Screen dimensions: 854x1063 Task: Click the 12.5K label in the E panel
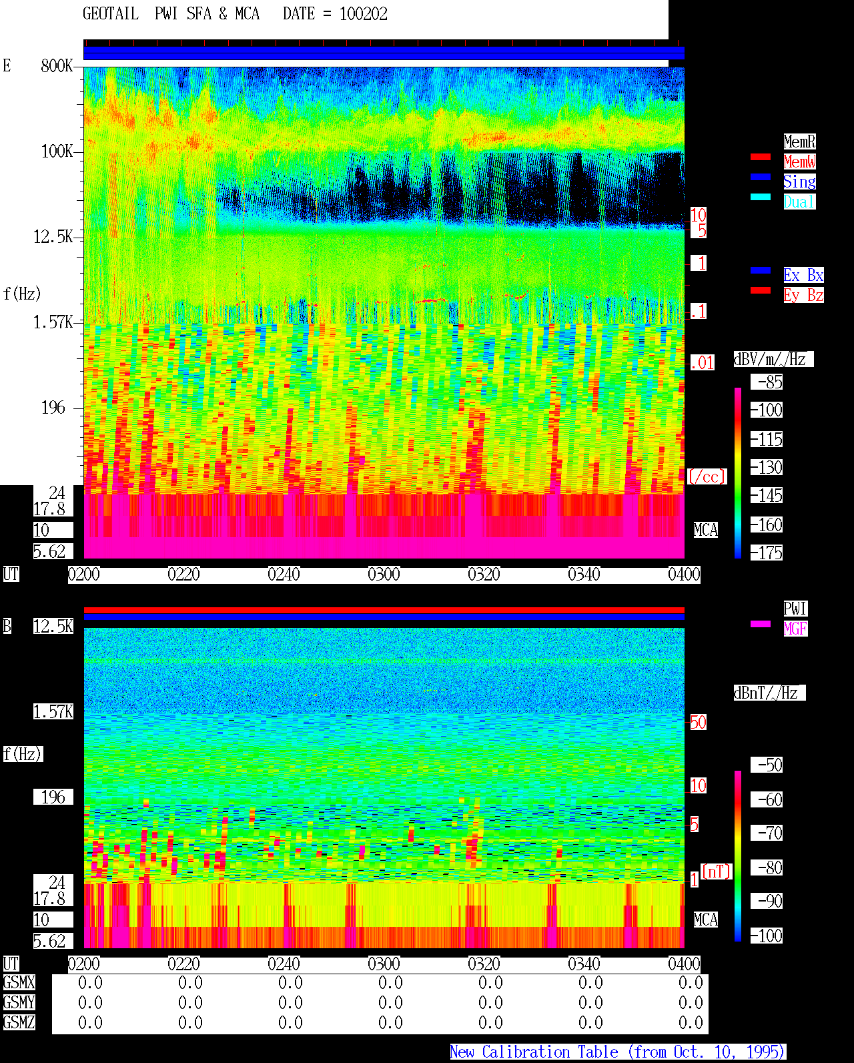click(x=53, y=236)
